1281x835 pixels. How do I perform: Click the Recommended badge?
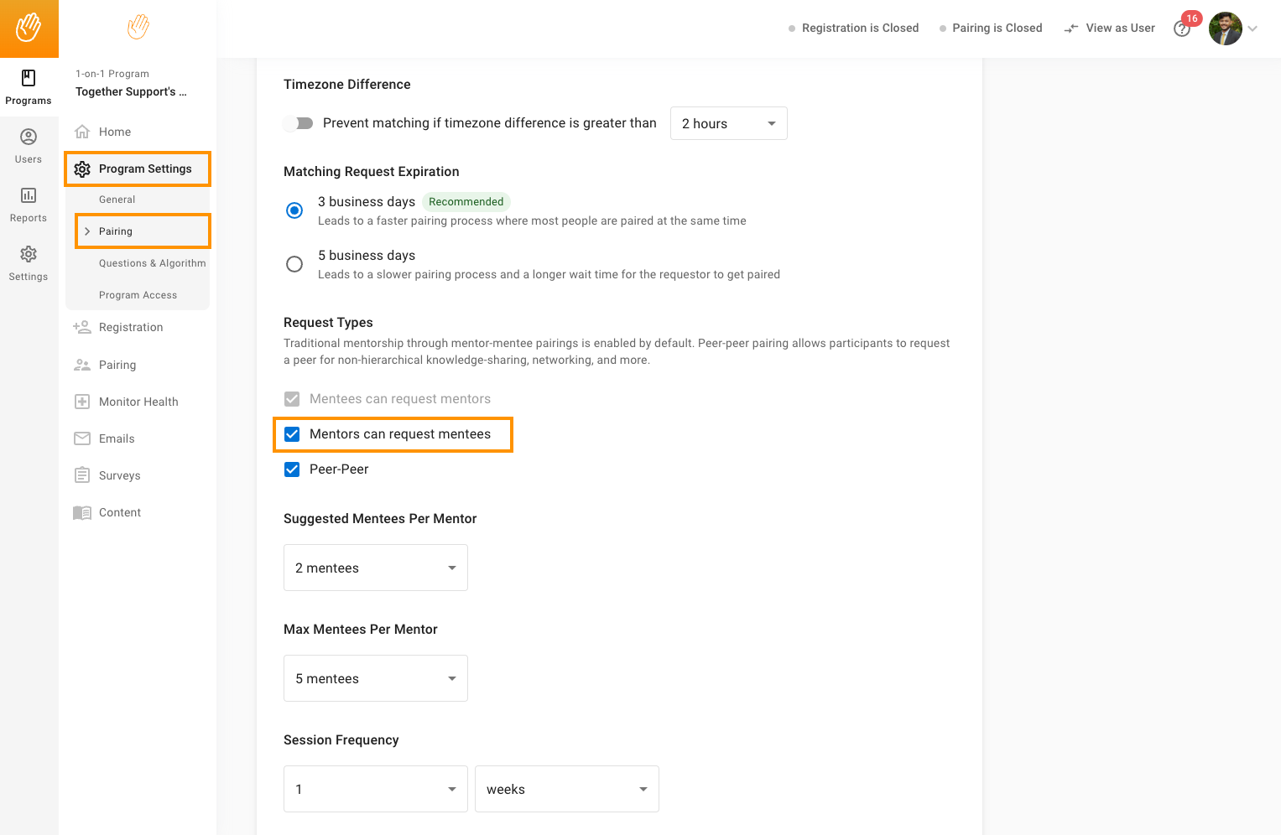(466, 202)
